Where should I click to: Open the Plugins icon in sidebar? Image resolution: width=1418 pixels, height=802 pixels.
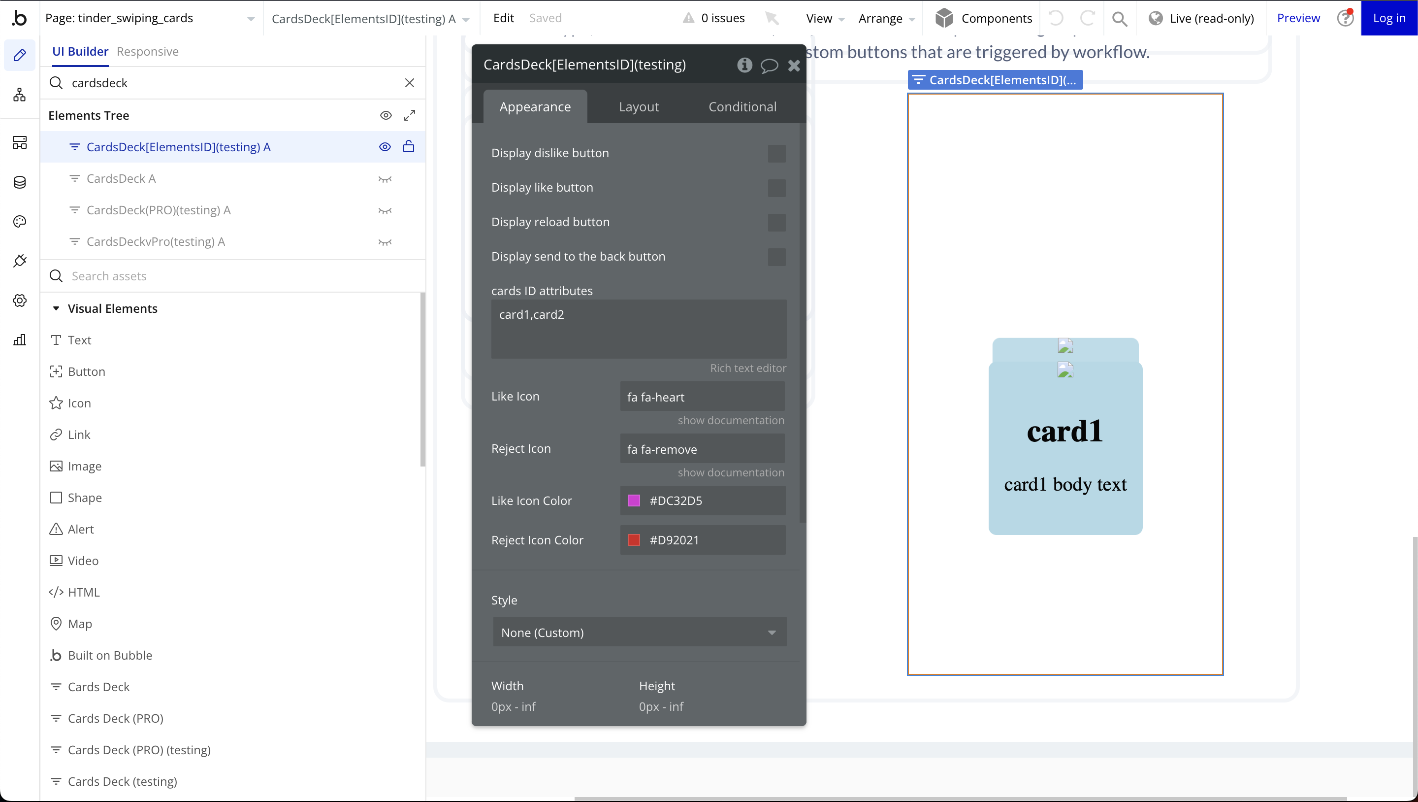pos(20,261)
